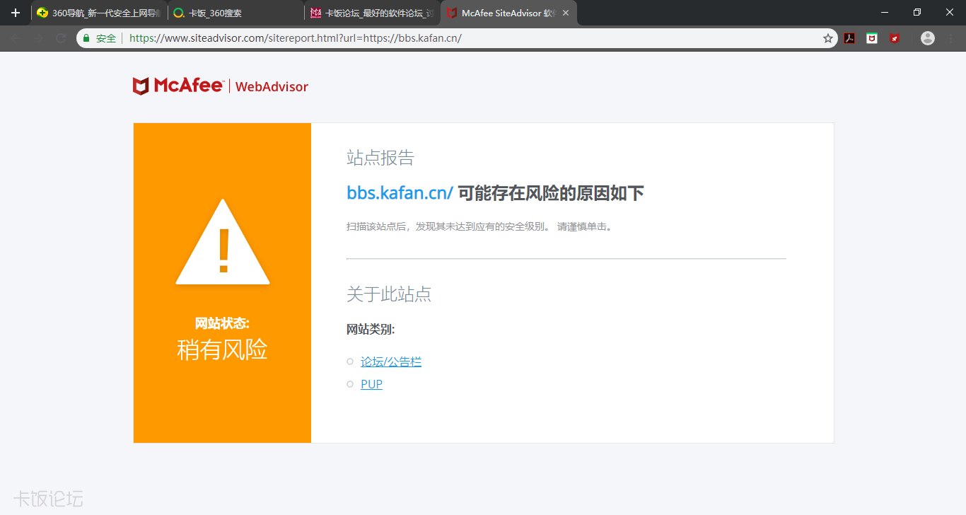Viewport: 966px width, 515px height.
Task: Click the 关于此站点 heading
Action: (x=389, y=294)
